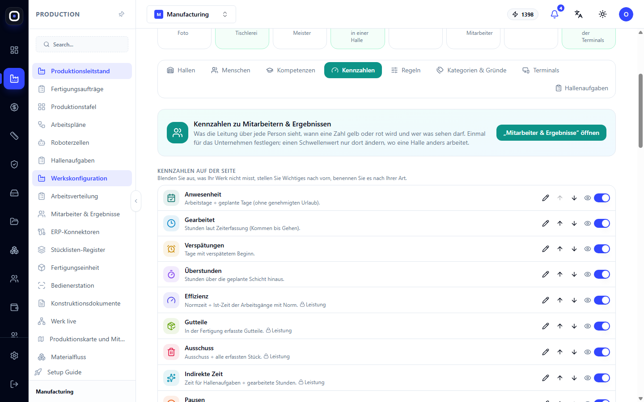Open settings gear in left rail
This screenshot has height=402, width=644.
14,356
